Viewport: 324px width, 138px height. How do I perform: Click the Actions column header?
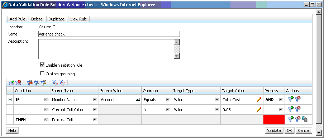299,91
